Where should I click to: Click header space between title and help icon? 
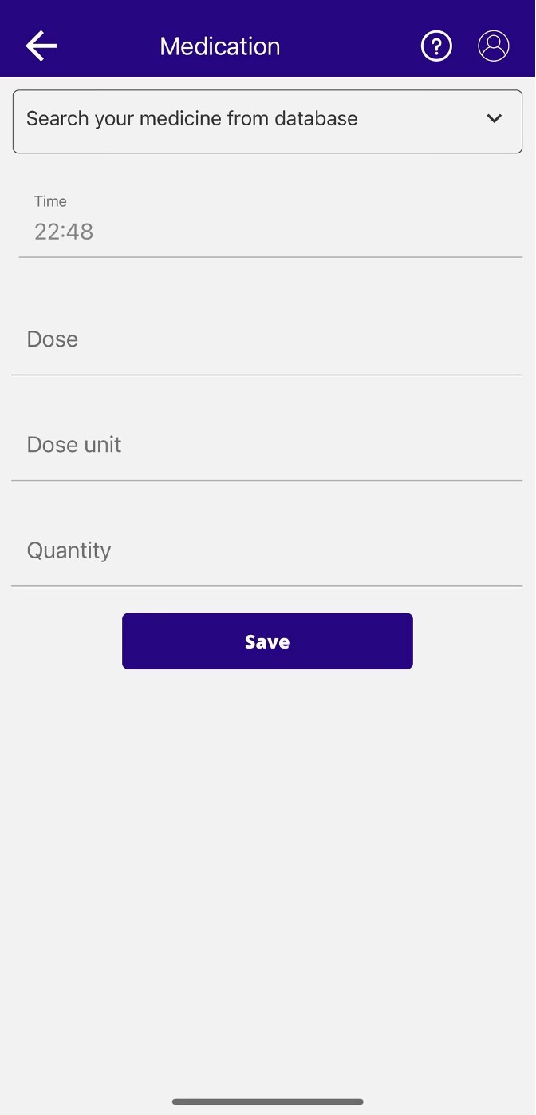351,46
